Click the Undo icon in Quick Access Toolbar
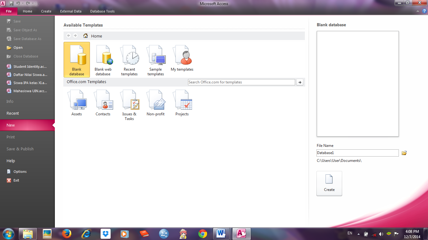Screen dimensions: 428x240 pyautogui.click(x=18, y=3)
